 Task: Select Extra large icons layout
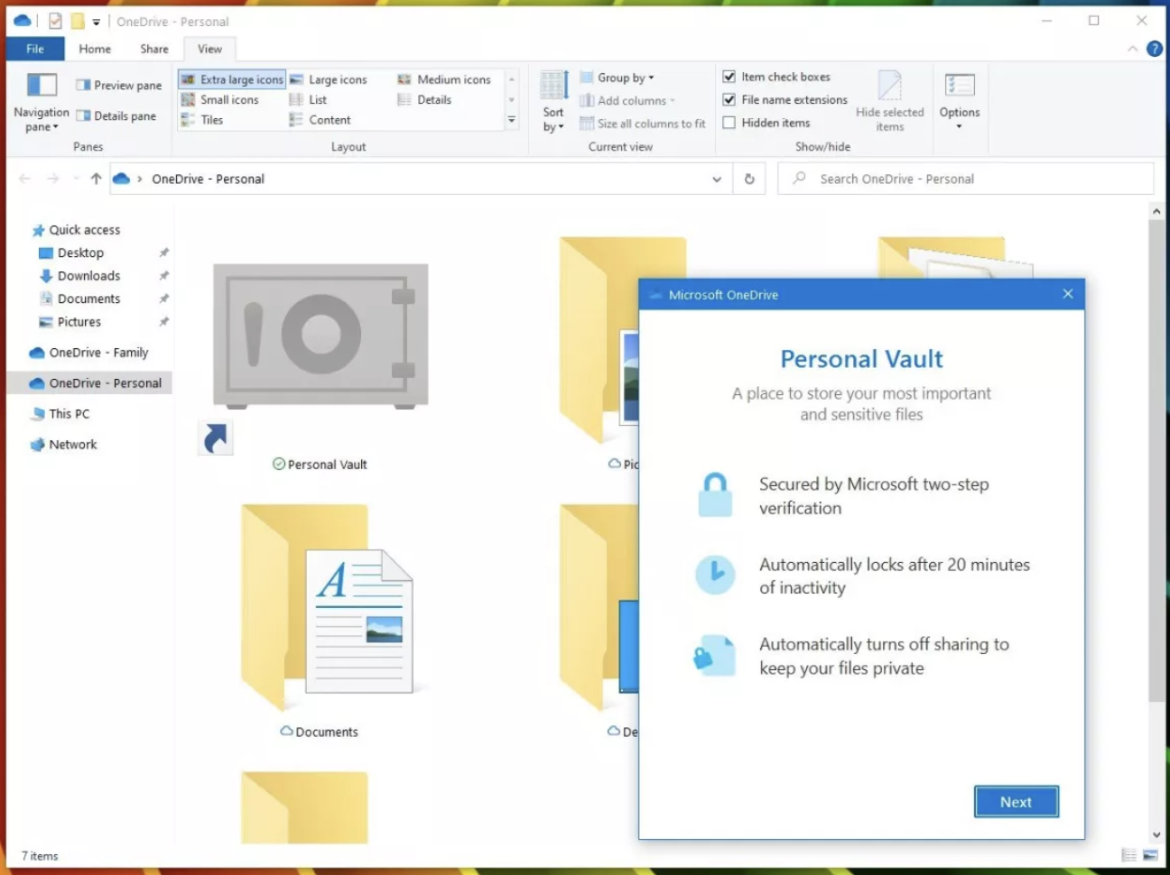[x=232, y=79]
